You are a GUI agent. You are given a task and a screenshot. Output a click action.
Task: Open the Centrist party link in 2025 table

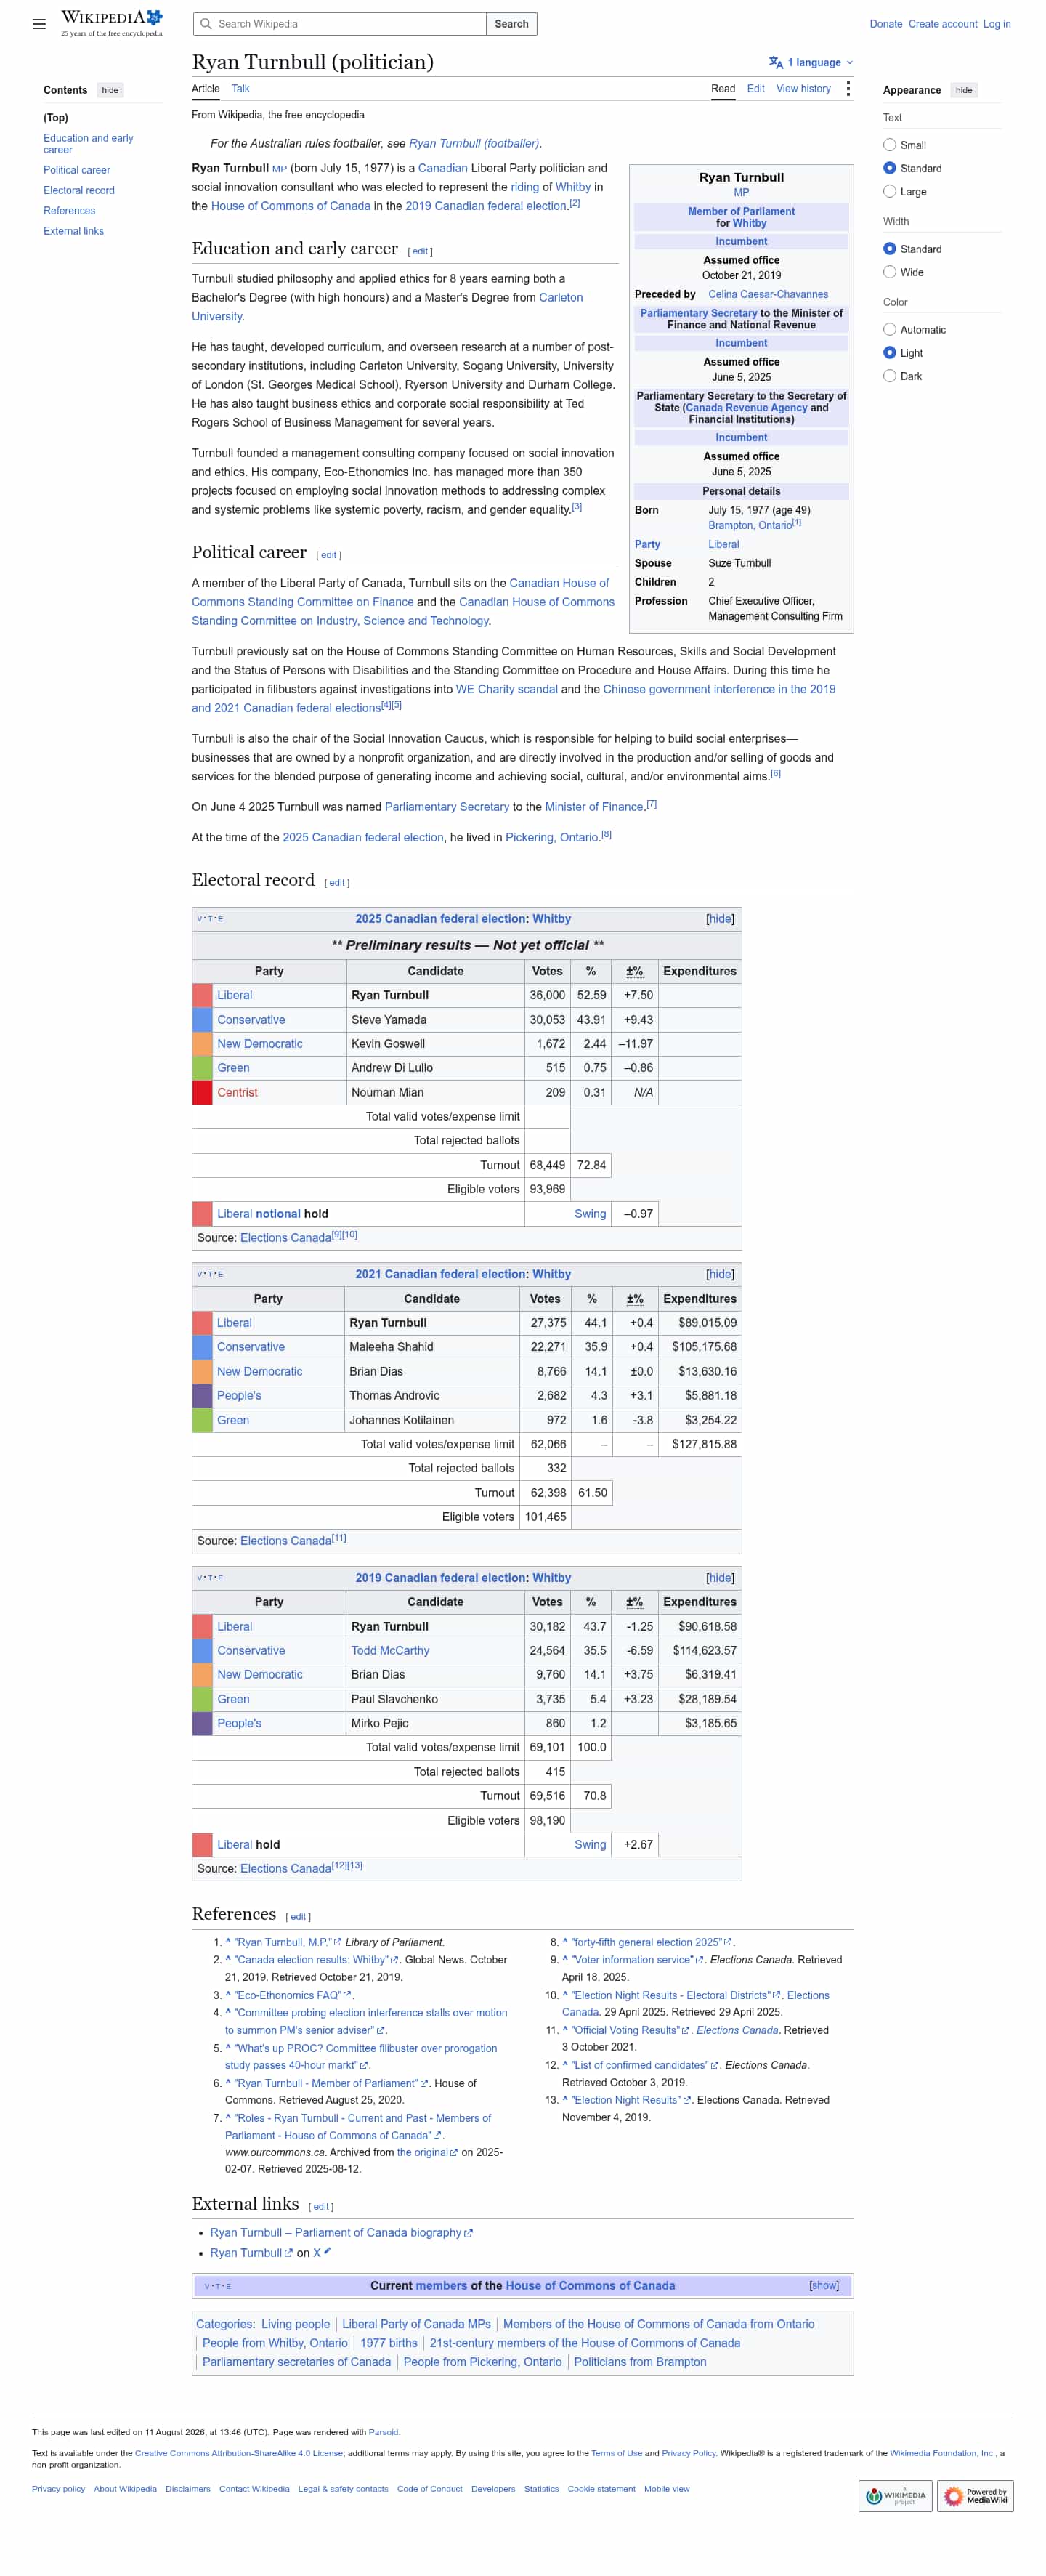tap(237, 1093)
